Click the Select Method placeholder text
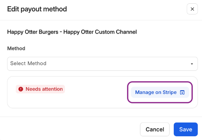Screen dimensions: 202x140 (28, 63)
